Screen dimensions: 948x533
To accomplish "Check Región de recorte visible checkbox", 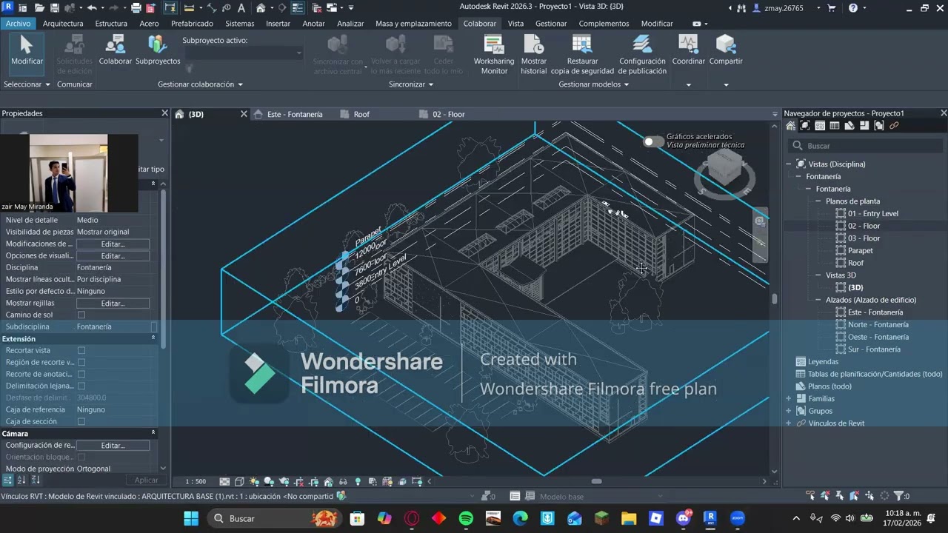I will tap(81, 362).
